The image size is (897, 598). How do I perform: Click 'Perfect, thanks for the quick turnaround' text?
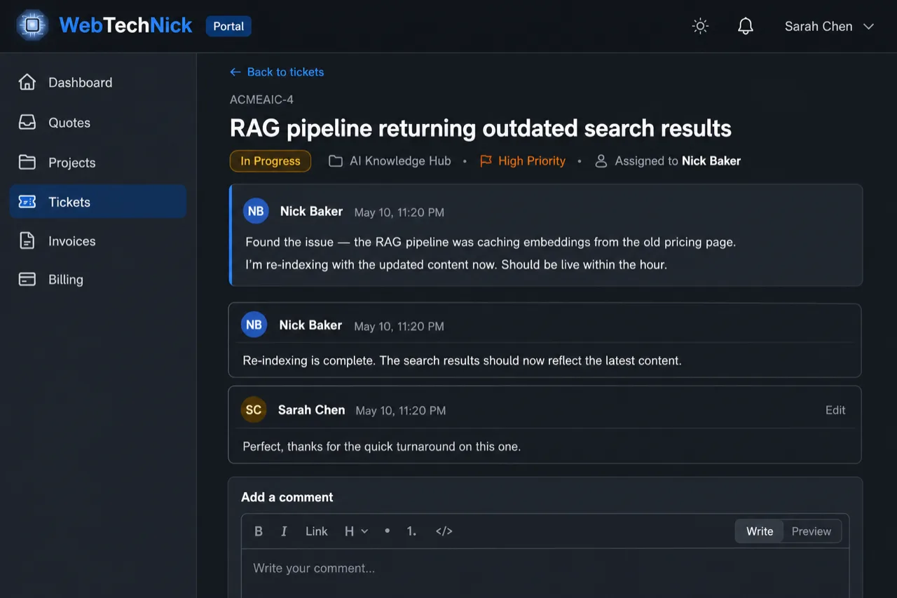[x=381, y=447]
